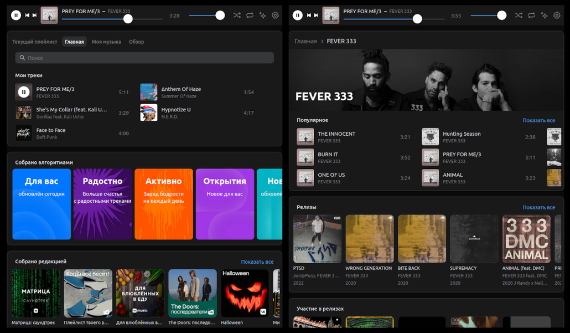The height and width of the screenshot is (333, 570).
Task: Pause the currently playing PREY FOR ME/3 track
Action: pos(16,15)
